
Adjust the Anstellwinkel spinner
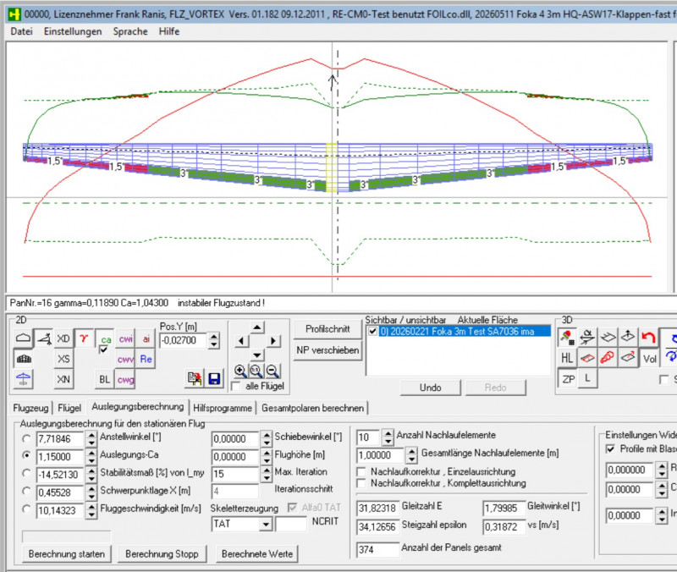pos(91,438)
